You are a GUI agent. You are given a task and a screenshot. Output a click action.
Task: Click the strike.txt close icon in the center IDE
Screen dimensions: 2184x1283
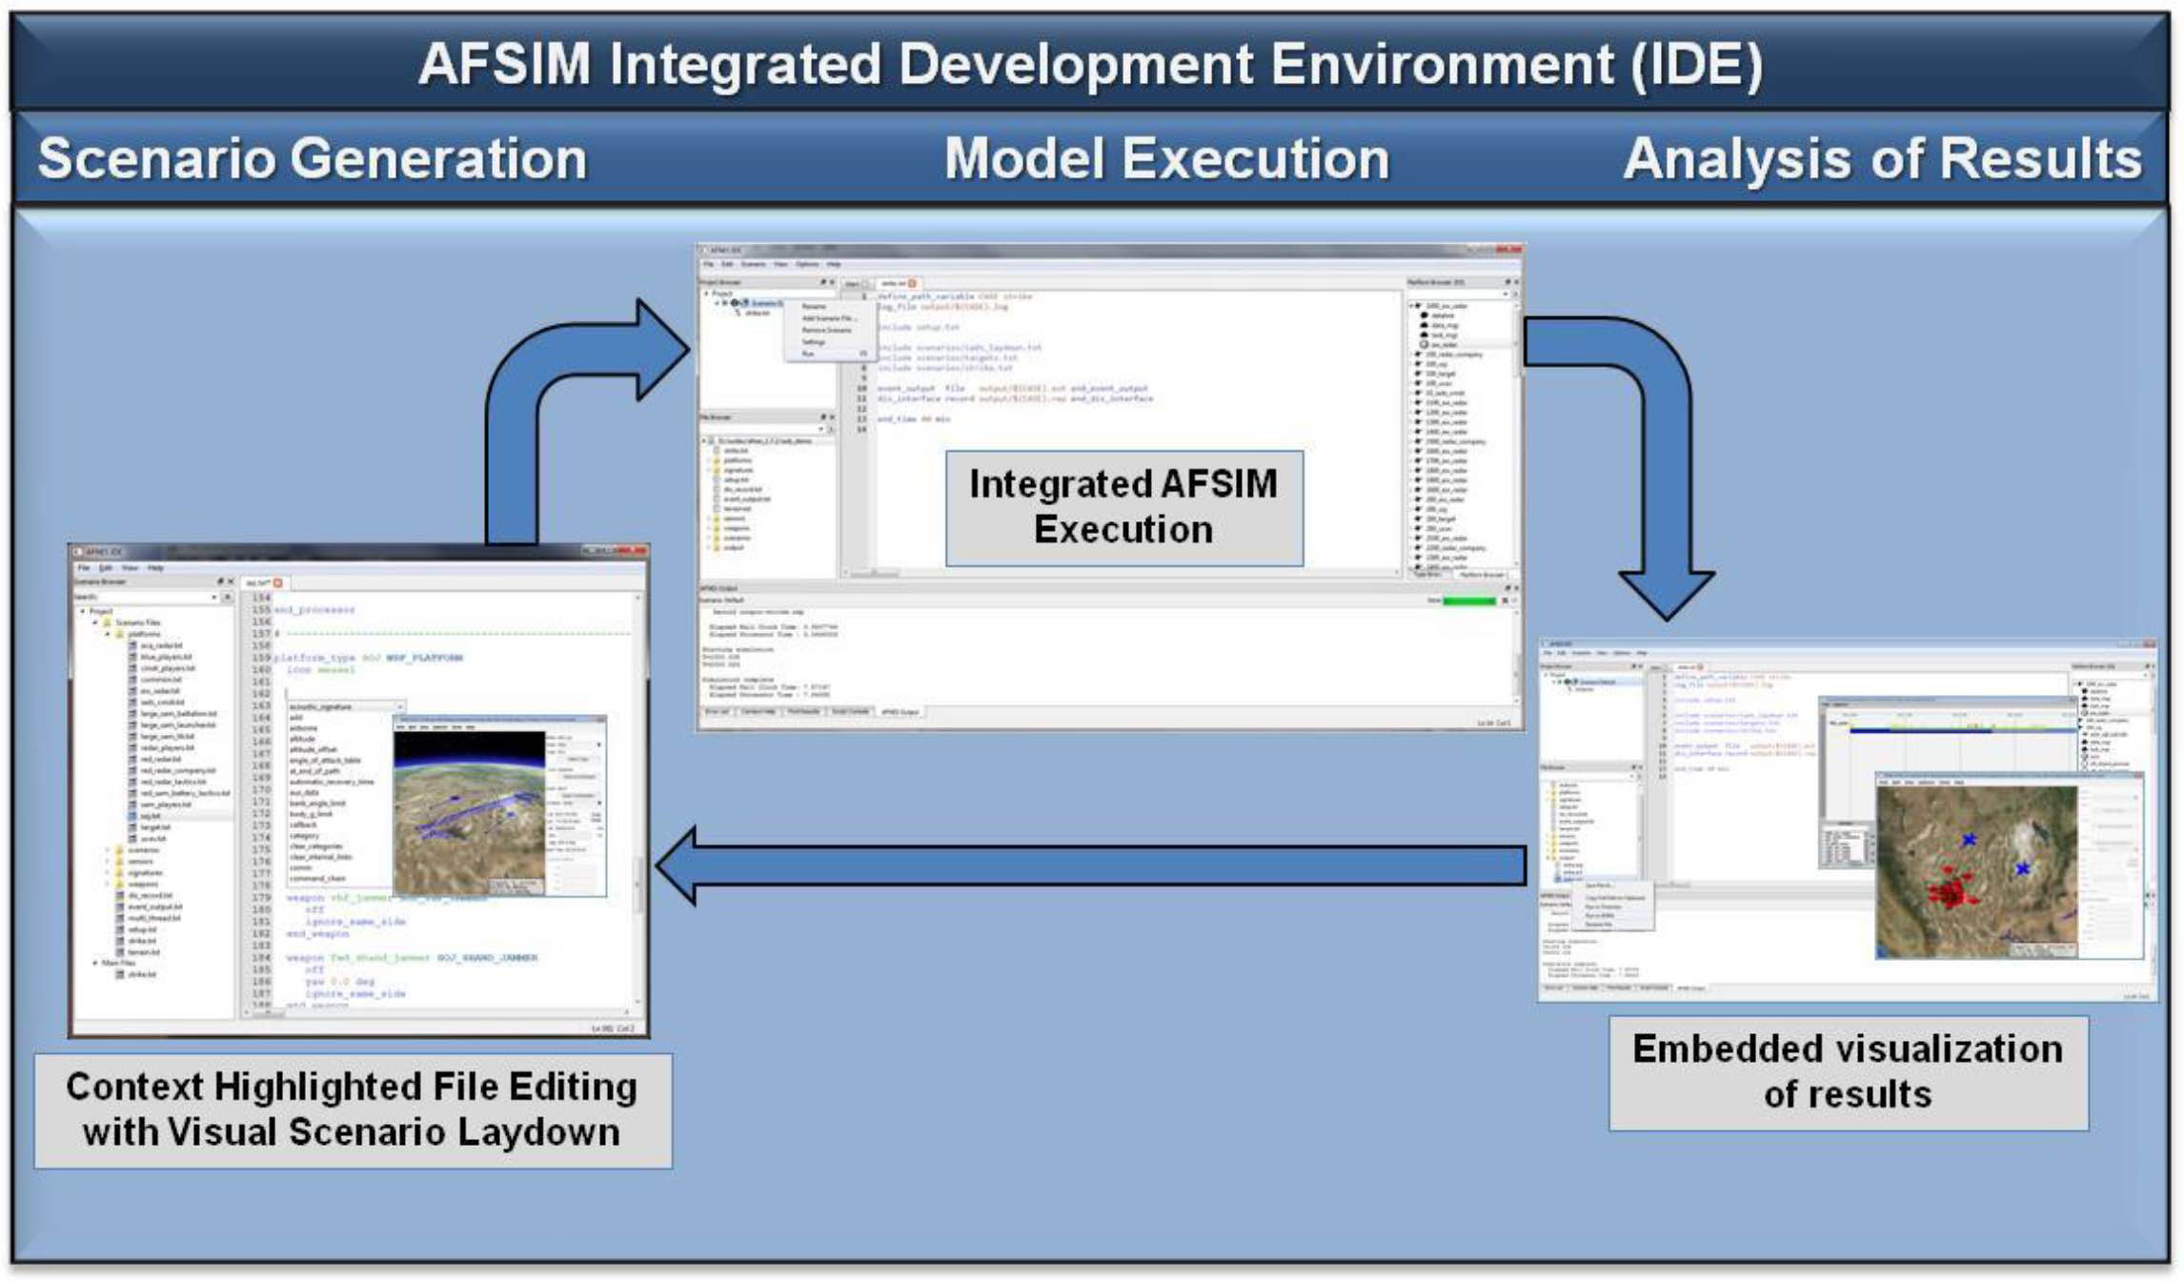click(912, 283)
